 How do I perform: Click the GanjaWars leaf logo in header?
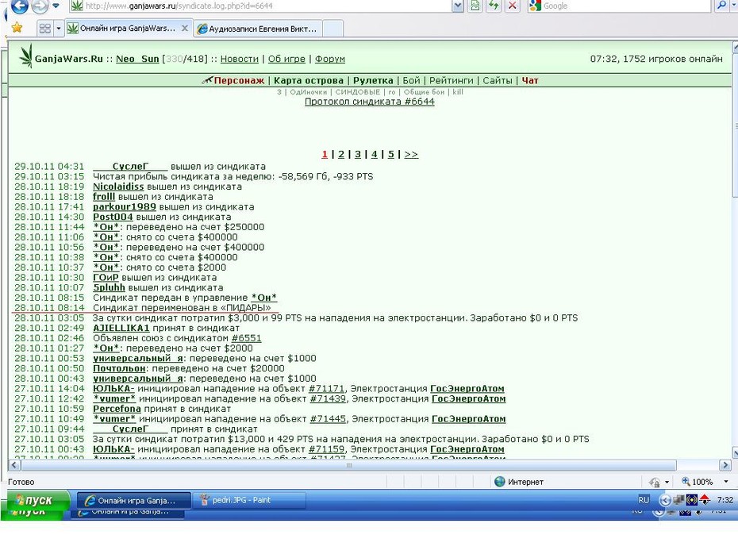(26, 56)
